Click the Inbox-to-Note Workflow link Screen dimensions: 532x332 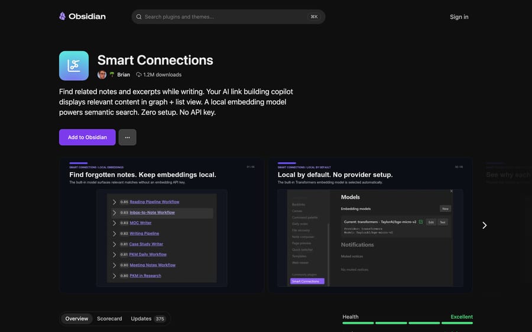152,212
